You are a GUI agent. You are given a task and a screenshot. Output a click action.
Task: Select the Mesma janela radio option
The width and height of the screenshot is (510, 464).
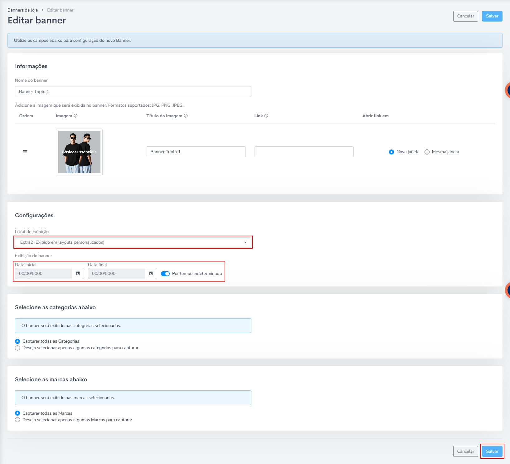coord(427,152)
